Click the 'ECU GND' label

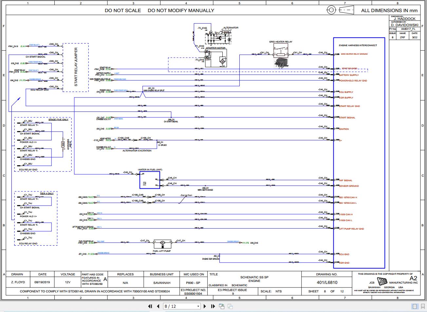pyautogui.click(x=344, y=254)
